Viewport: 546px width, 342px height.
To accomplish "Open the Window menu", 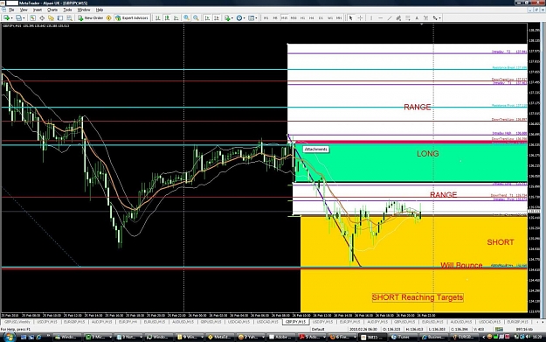I will pyautogui.click(x=84, y=10).
